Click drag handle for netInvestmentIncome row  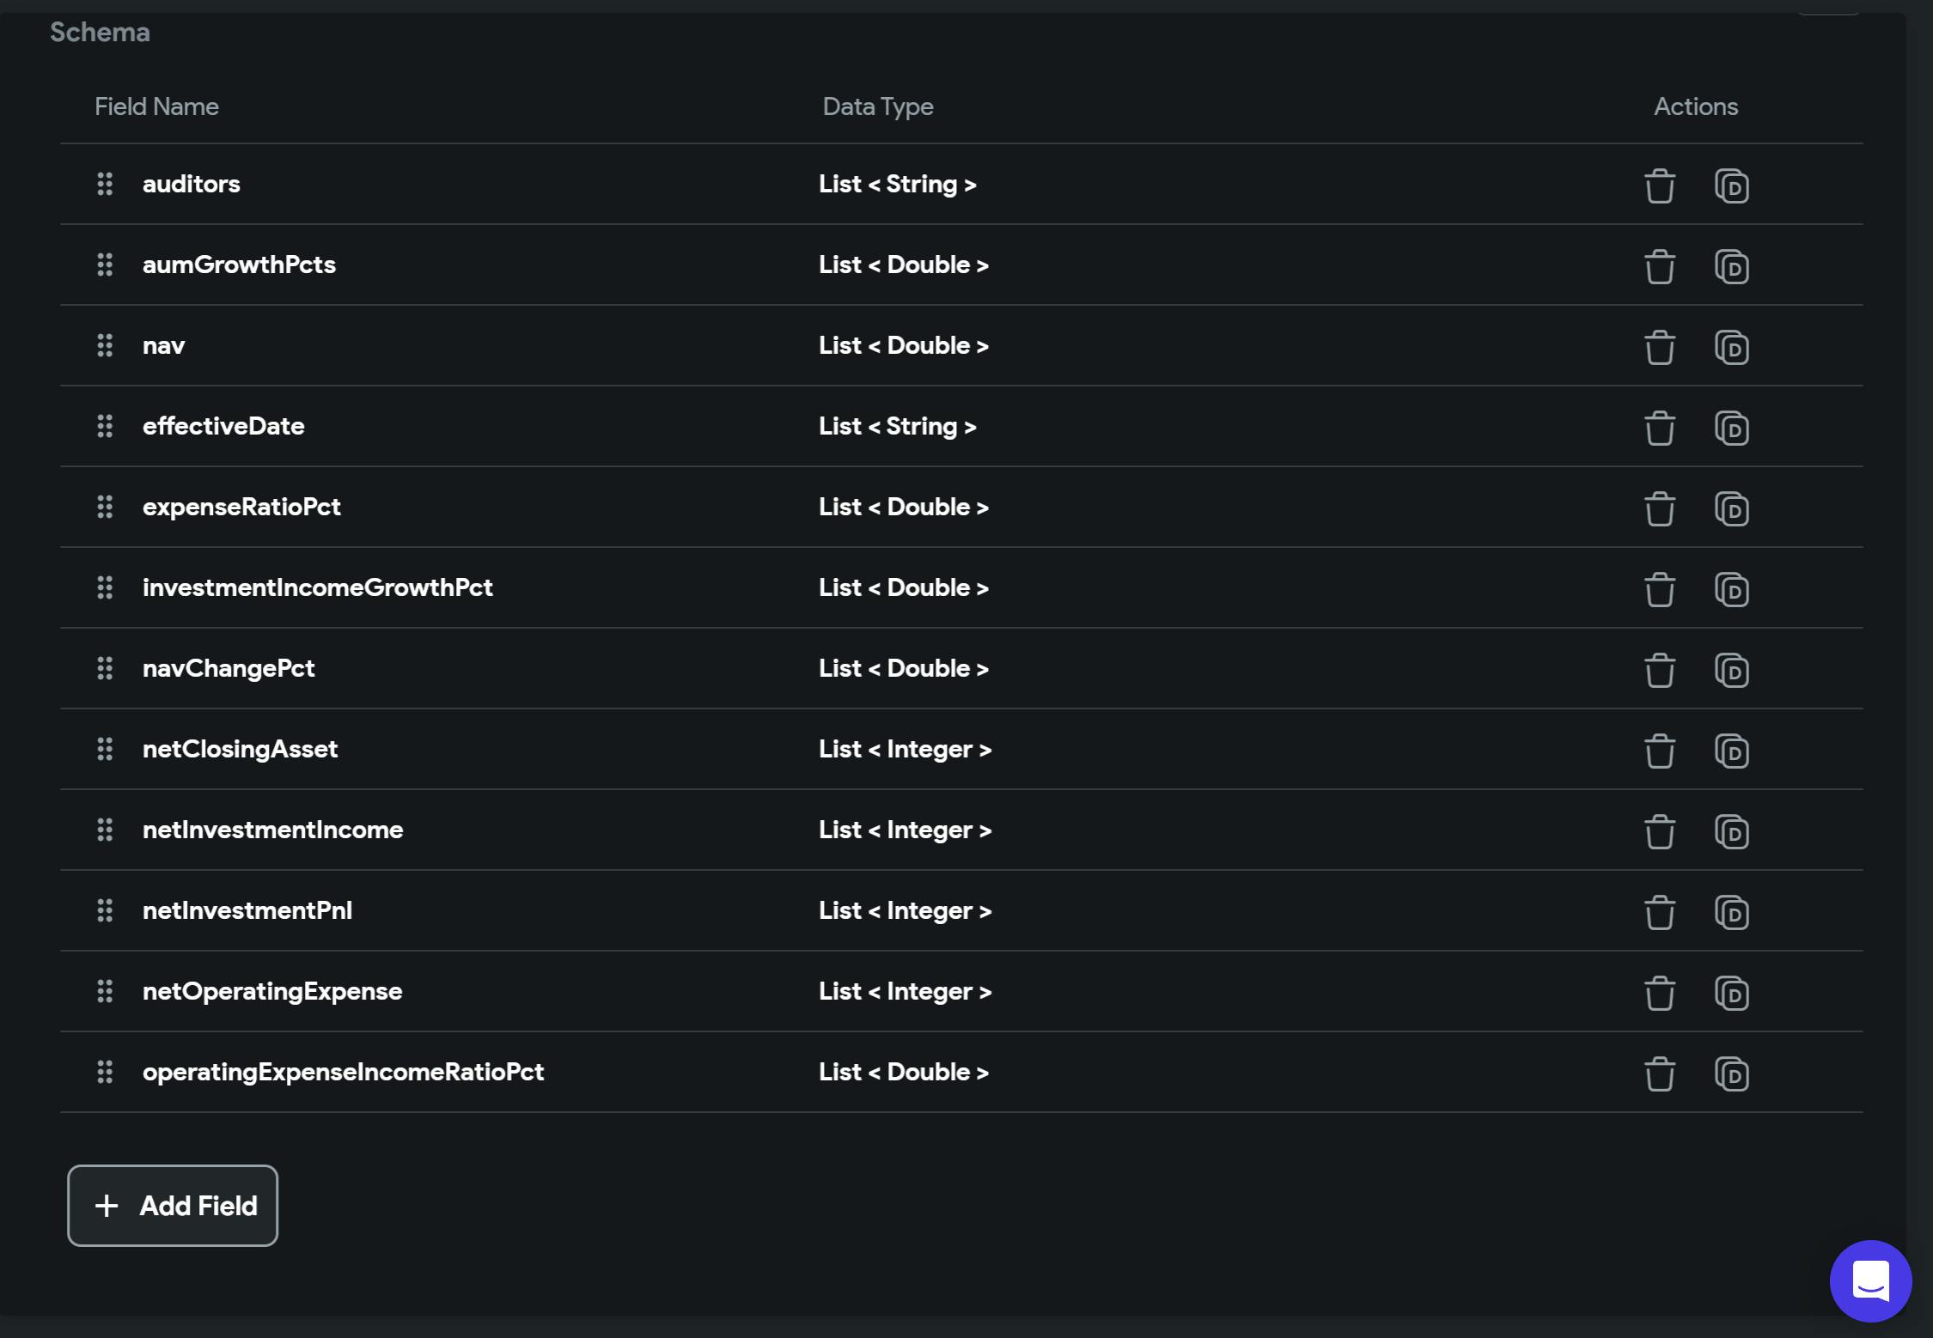(x=105, y=830)
